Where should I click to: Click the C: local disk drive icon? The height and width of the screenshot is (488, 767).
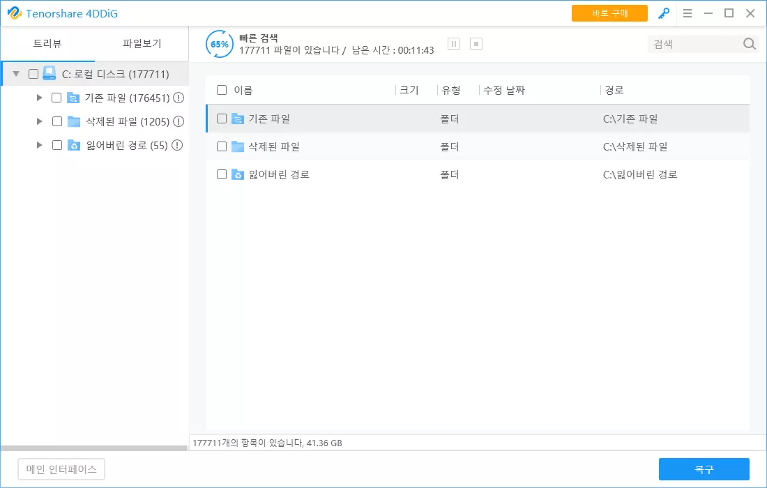point(50,73)
